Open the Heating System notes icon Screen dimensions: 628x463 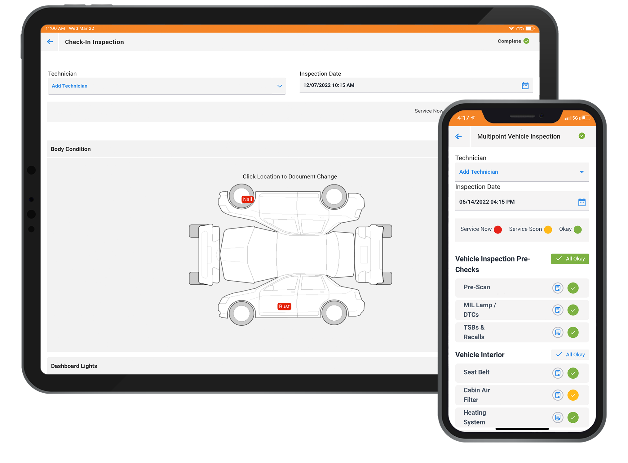coord(558,417)
